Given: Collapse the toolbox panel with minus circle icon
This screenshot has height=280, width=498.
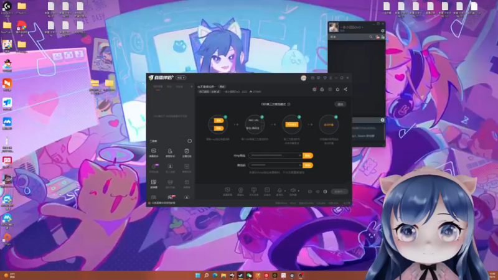Looking at the screenshot, I should click(190, 141).
